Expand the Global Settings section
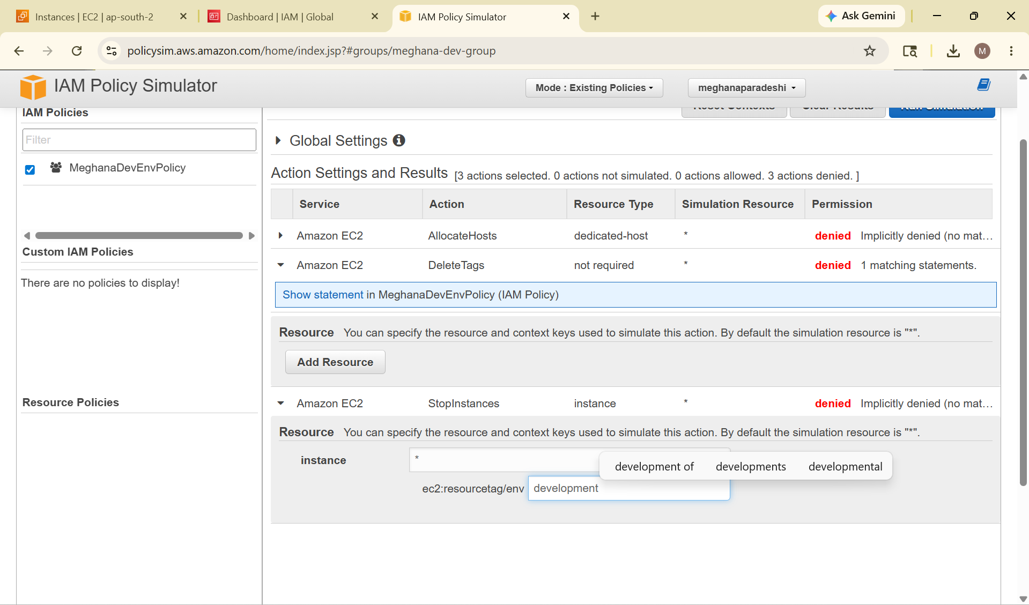 pyautogui.click(x=278, y=140)
